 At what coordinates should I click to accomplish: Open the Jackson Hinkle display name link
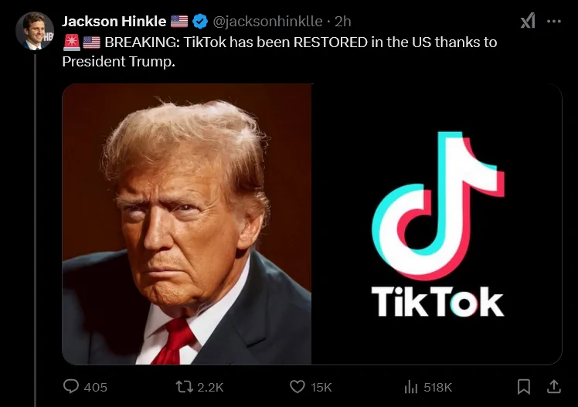[x=114, y=22]
